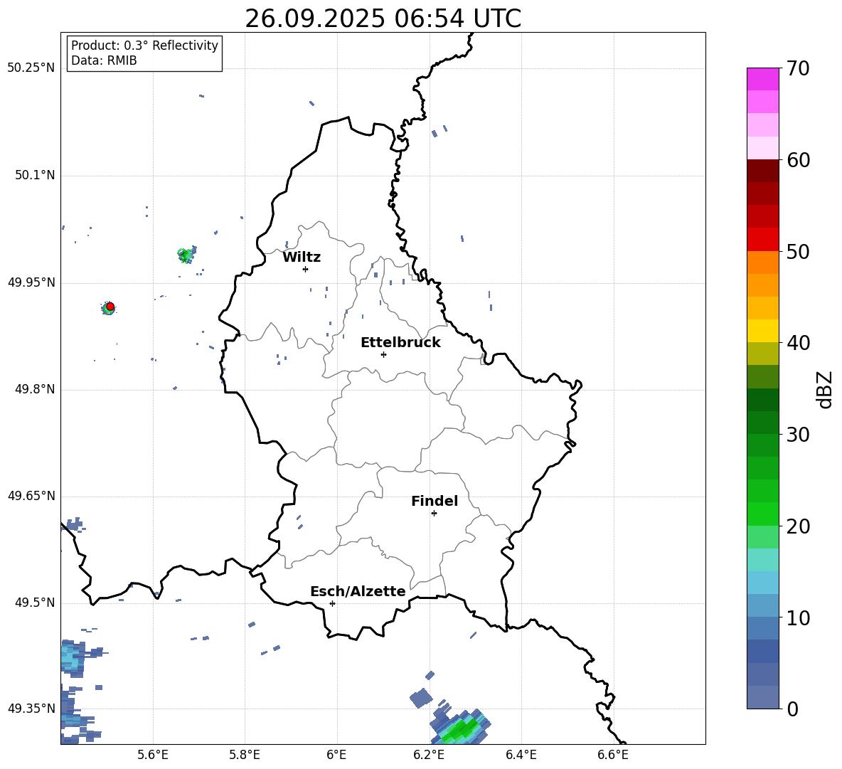The width and height of the screenshot is (842, 769).
Task: Click the 20 value on colorbar
Action: click(x=799, y=526)
